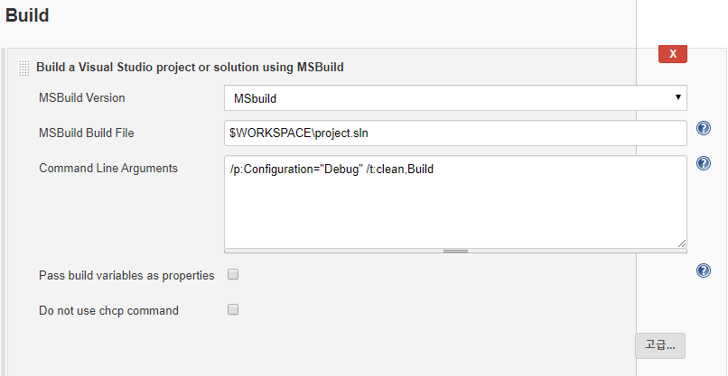This screenshot has height=376, width=728.
Task: Click the textarea corner resize grip
Action: click(x=682, y=243)
